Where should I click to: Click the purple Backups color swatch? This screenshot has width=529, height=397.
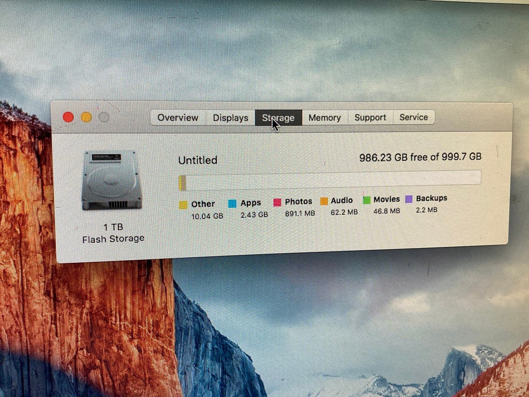coord(409,199)
